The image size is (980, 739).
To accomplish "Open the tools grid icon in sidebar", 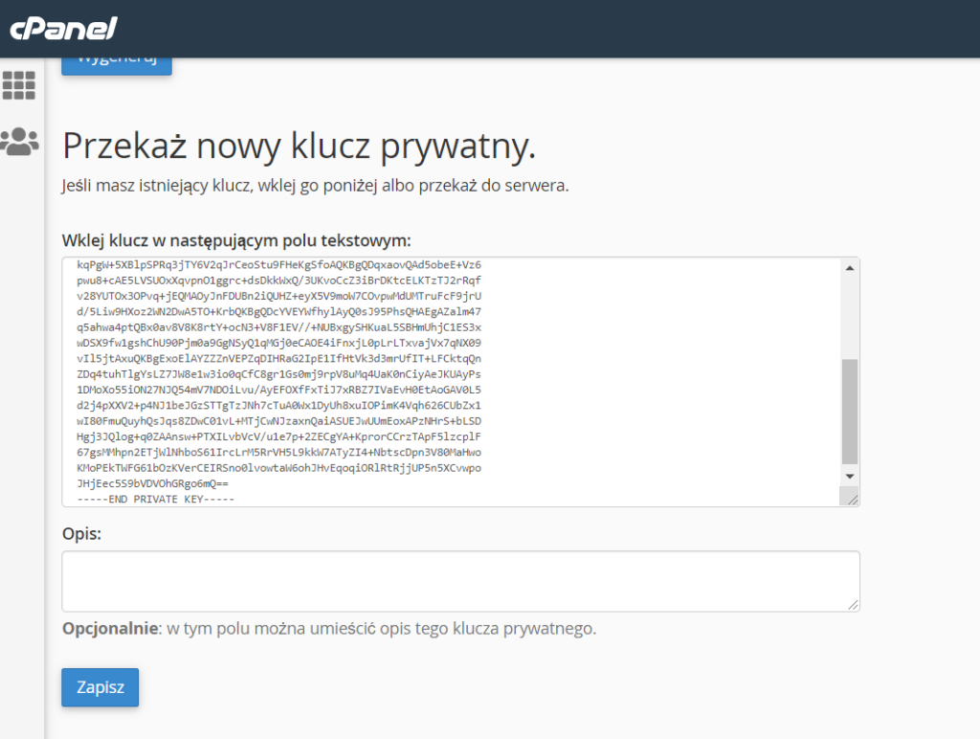I will [19, 85].
